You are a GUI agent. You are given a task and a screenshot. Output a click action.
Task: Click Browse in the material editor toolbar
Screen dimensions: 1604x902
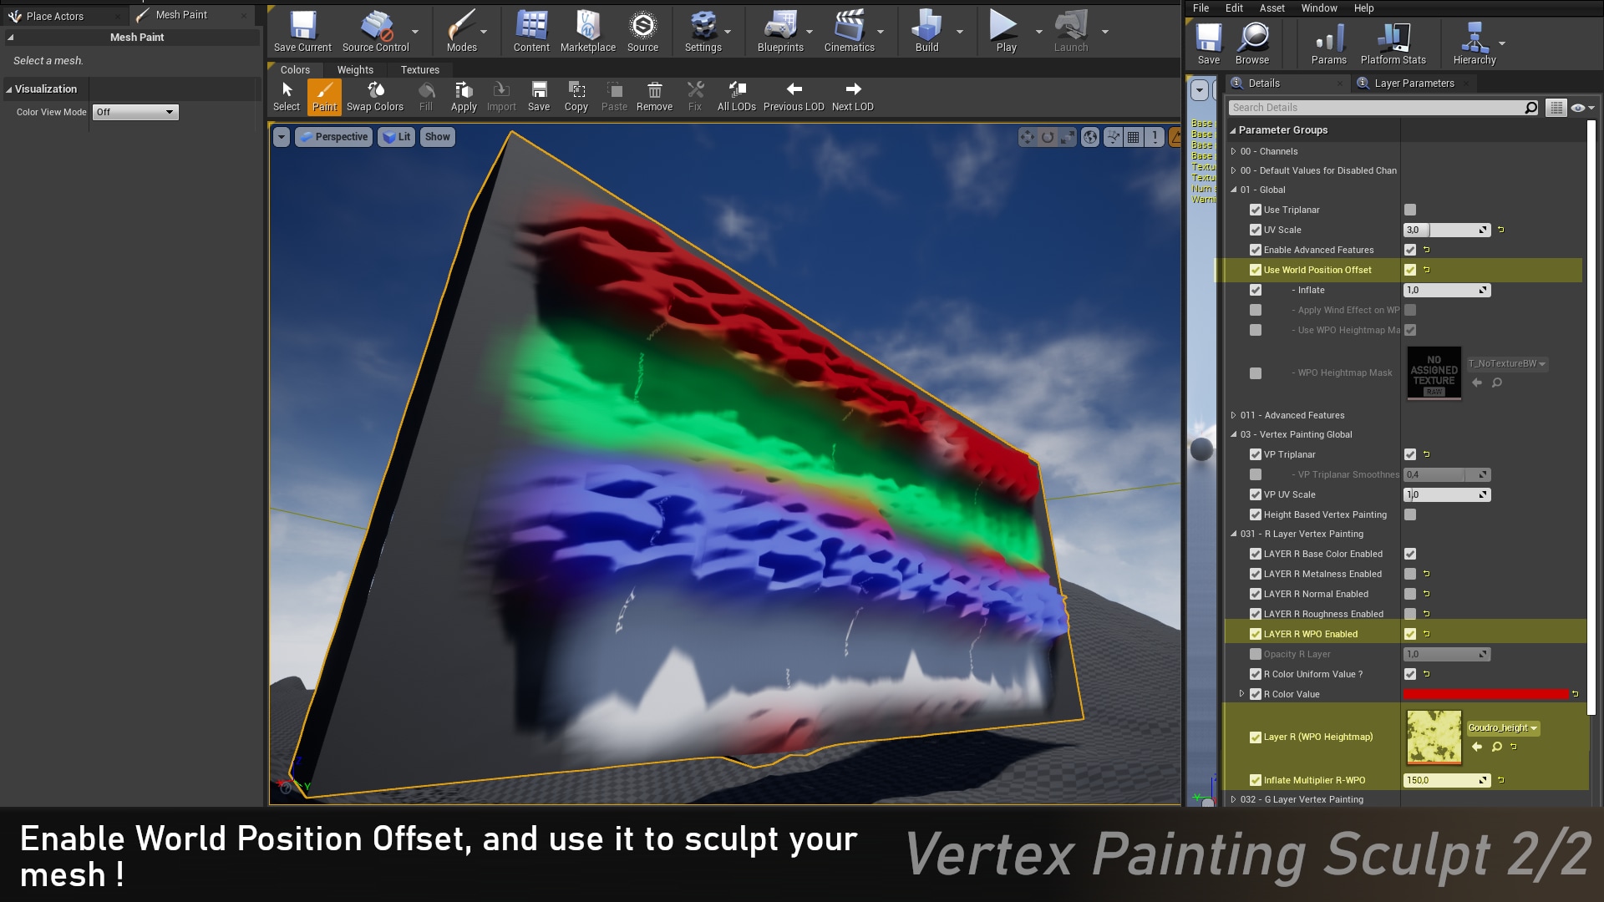[x=1252, y=43]
